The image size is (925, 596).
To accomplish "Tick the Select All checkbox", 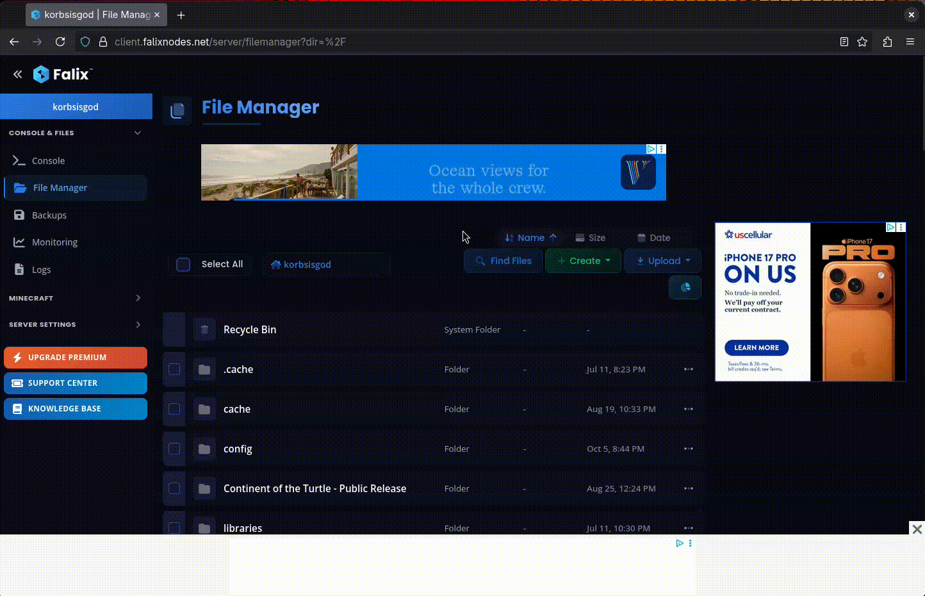I will 183,265.
